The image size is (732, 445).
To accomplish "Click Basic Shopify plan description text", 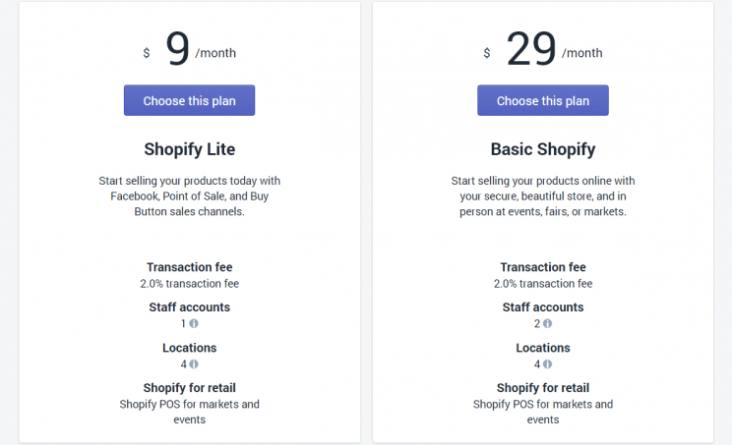I will click(543, 196).
